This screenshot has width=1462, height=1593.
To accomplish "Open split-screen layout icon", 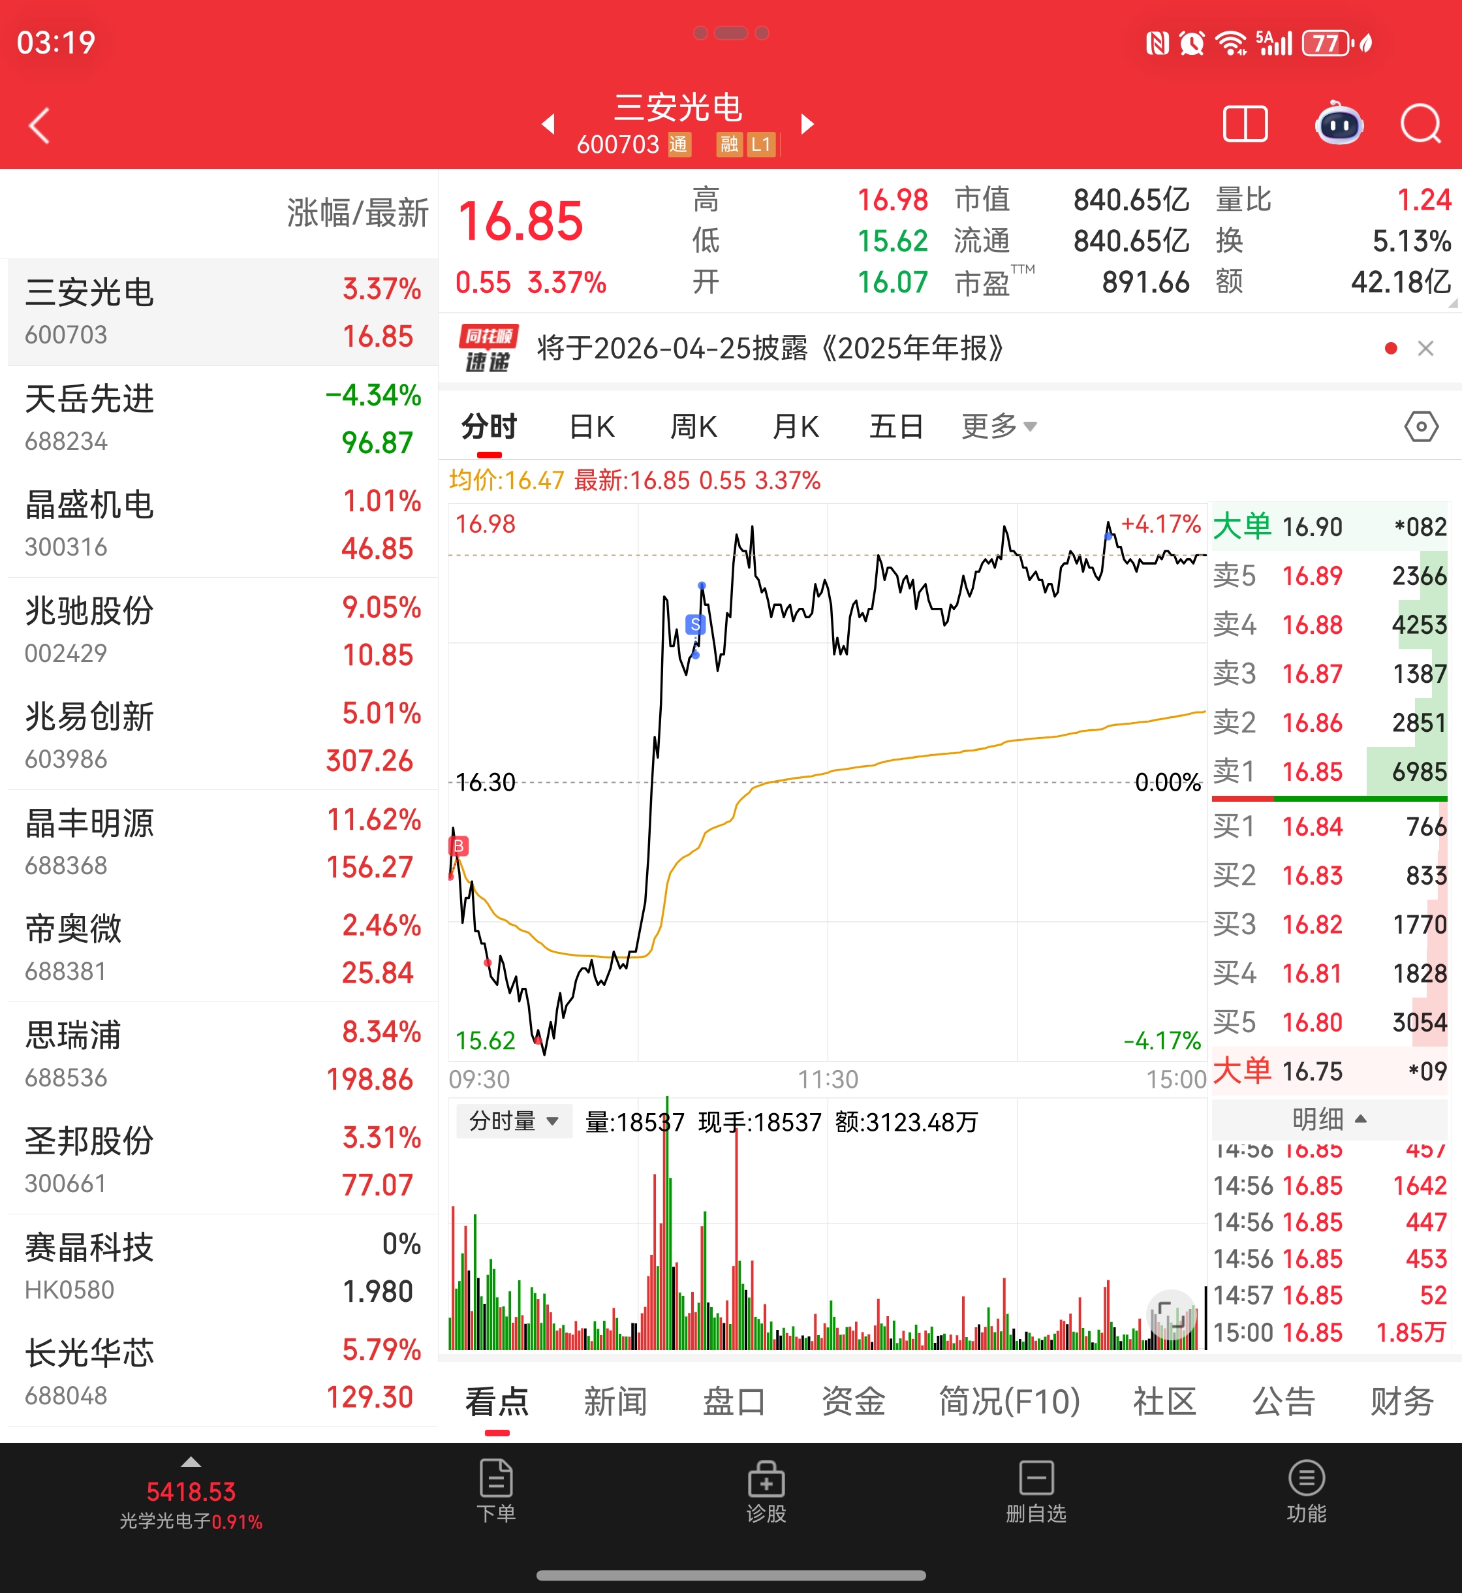I will coord(1245,124).
